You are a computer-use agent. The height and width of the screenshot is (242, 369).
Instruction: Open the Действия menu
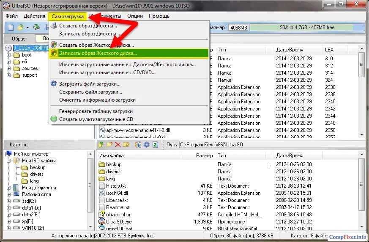34,16
